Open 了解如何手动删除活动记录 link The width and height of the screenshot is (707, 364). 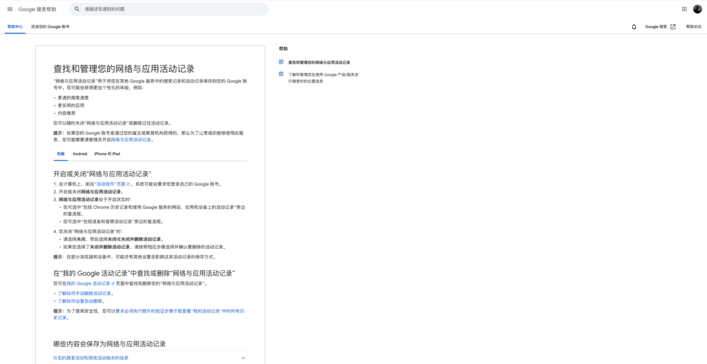84,293
